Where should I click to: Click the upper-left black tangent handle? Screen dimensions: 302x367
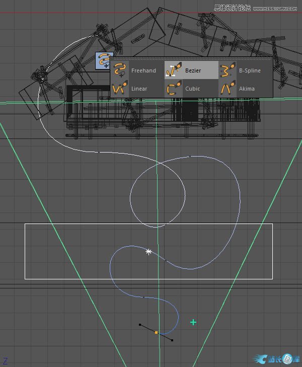coord(140,325)
